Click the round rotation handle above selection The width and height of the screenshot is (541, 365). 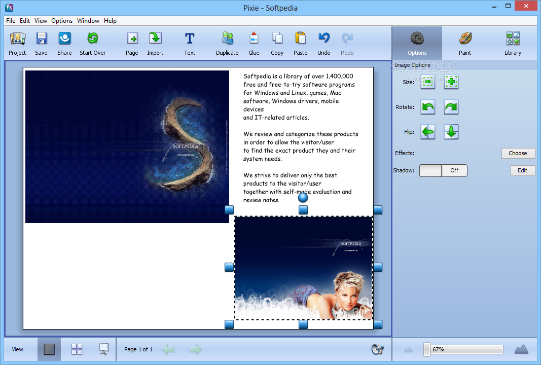303,198
